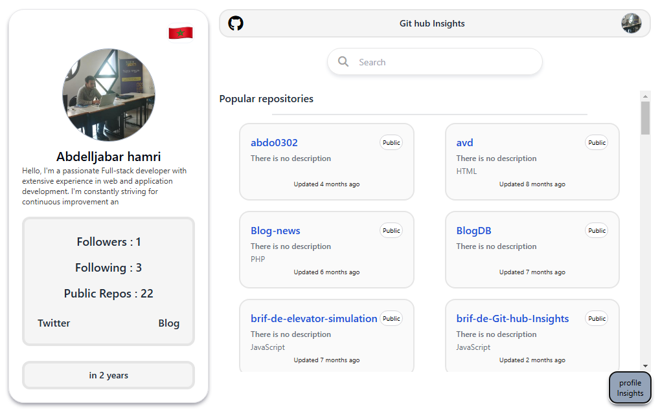Click the Public badge on BlogDB card

point(597,230)
